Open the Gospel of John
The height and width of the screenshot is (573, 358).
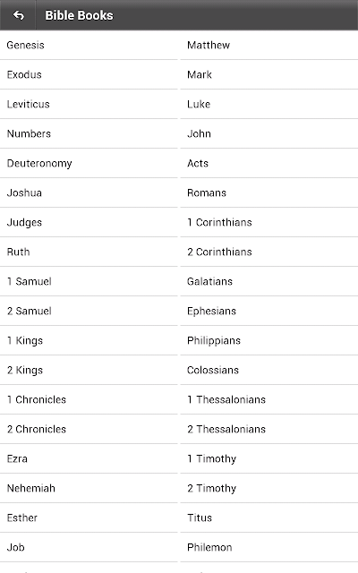(x=269, y=133)
